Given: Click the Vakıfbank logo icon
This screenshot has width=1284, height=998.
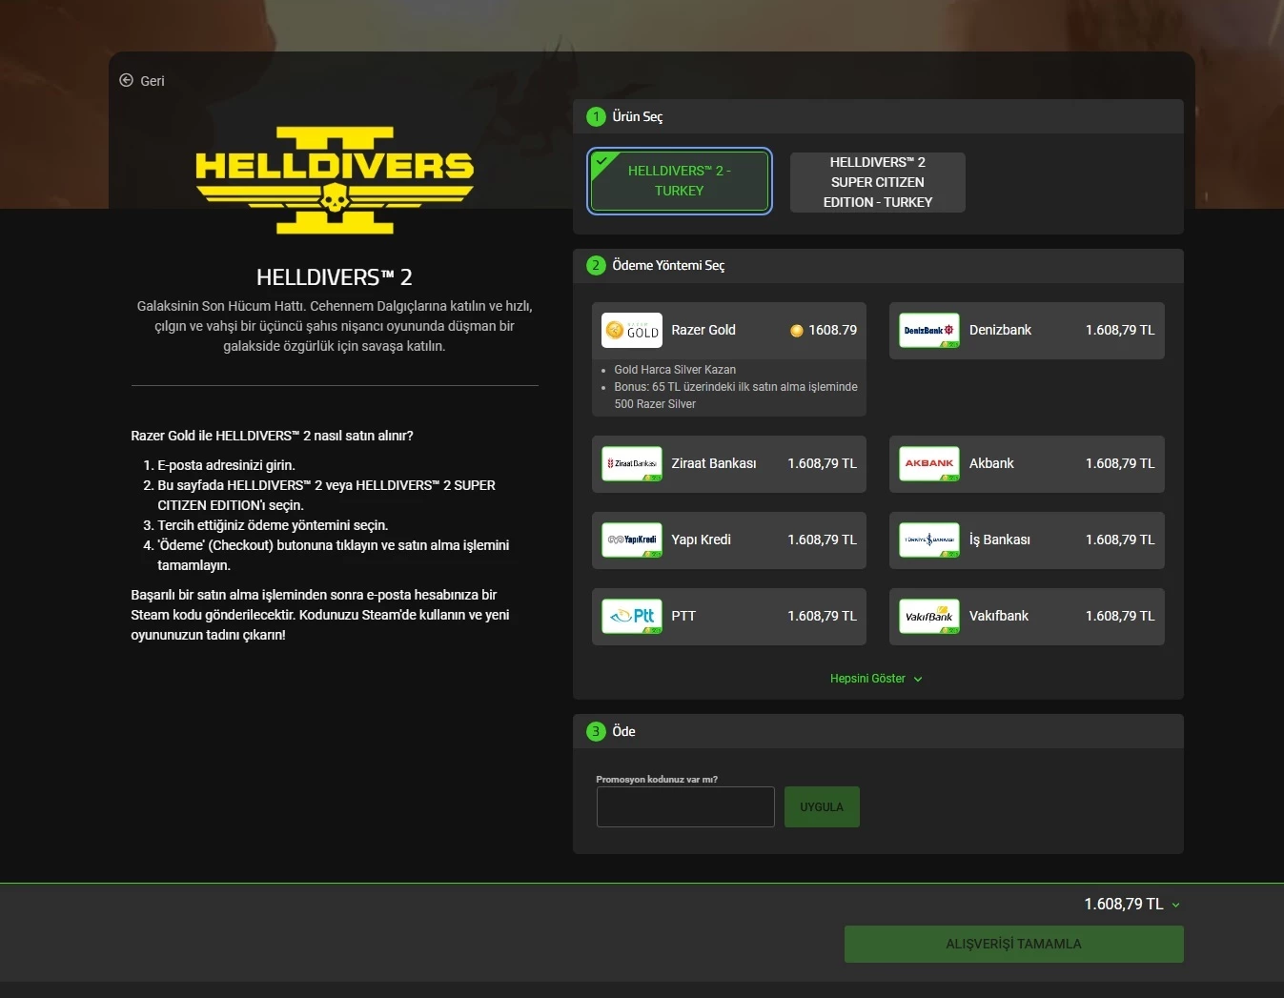Looking at the screenshot, I should (929, 617).
